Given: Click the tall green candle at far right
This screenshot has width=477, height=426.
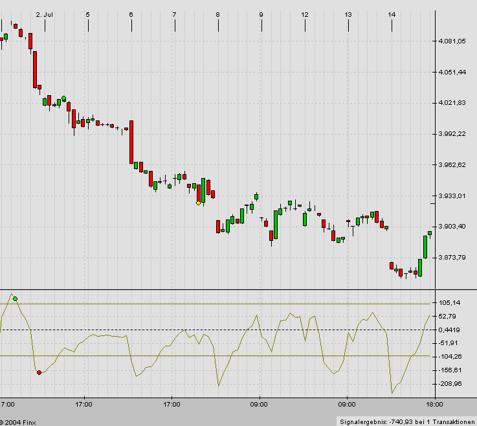Looking at the screenshot, I should click(x=425, y=247).
